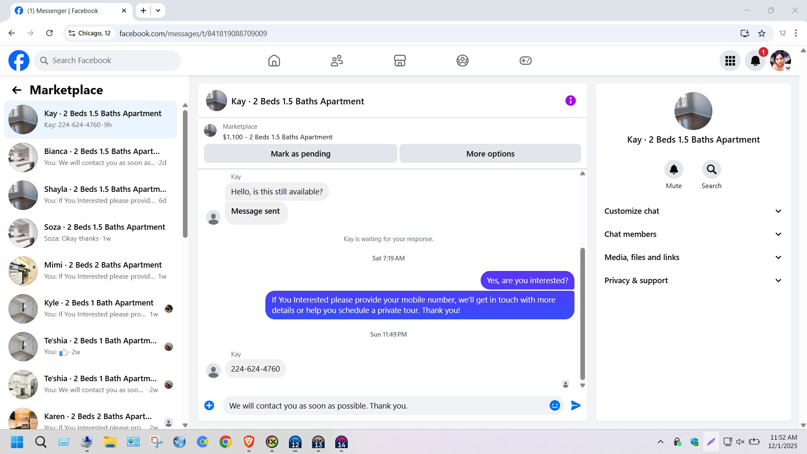This screenshot has height=454, width=807.
Task: Click the 224-624-4760 message bubble
Action: (x=255, y=369)
